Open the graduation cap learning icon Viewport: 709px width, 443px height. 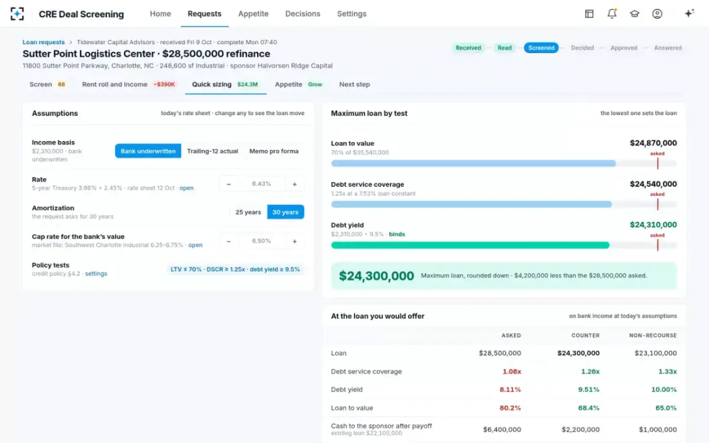click(x=635, y=14)
